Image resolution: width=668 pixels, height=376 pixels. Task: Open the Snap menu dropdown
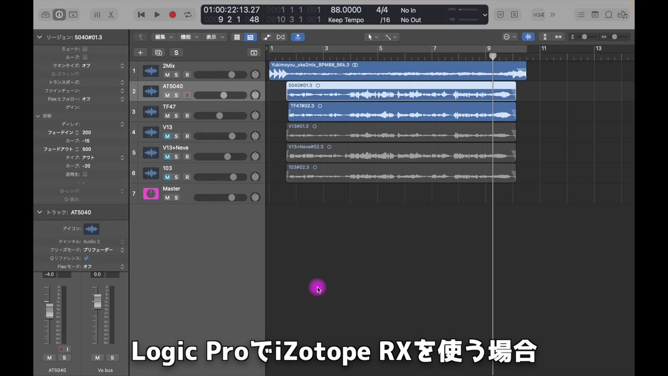(x=510, y=37)
